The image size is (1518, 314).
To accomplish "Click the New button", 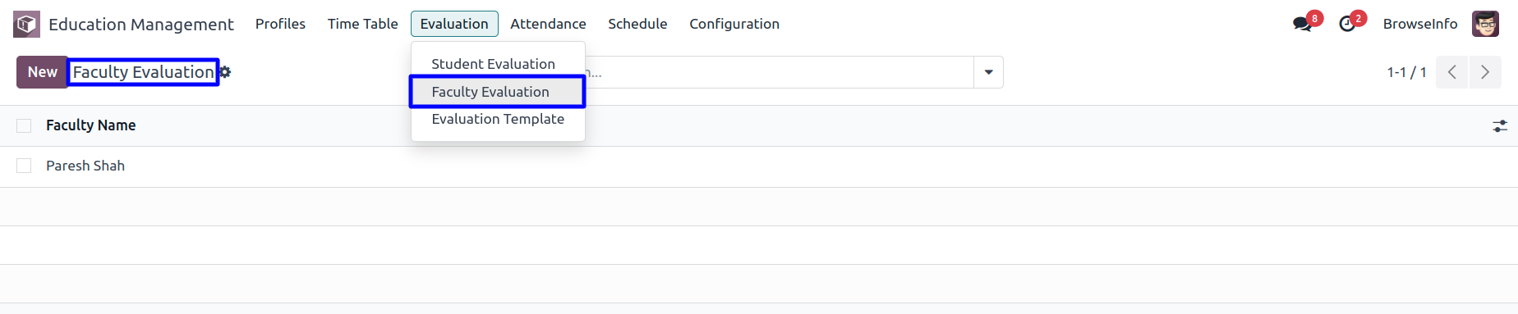I will (42, 72).
